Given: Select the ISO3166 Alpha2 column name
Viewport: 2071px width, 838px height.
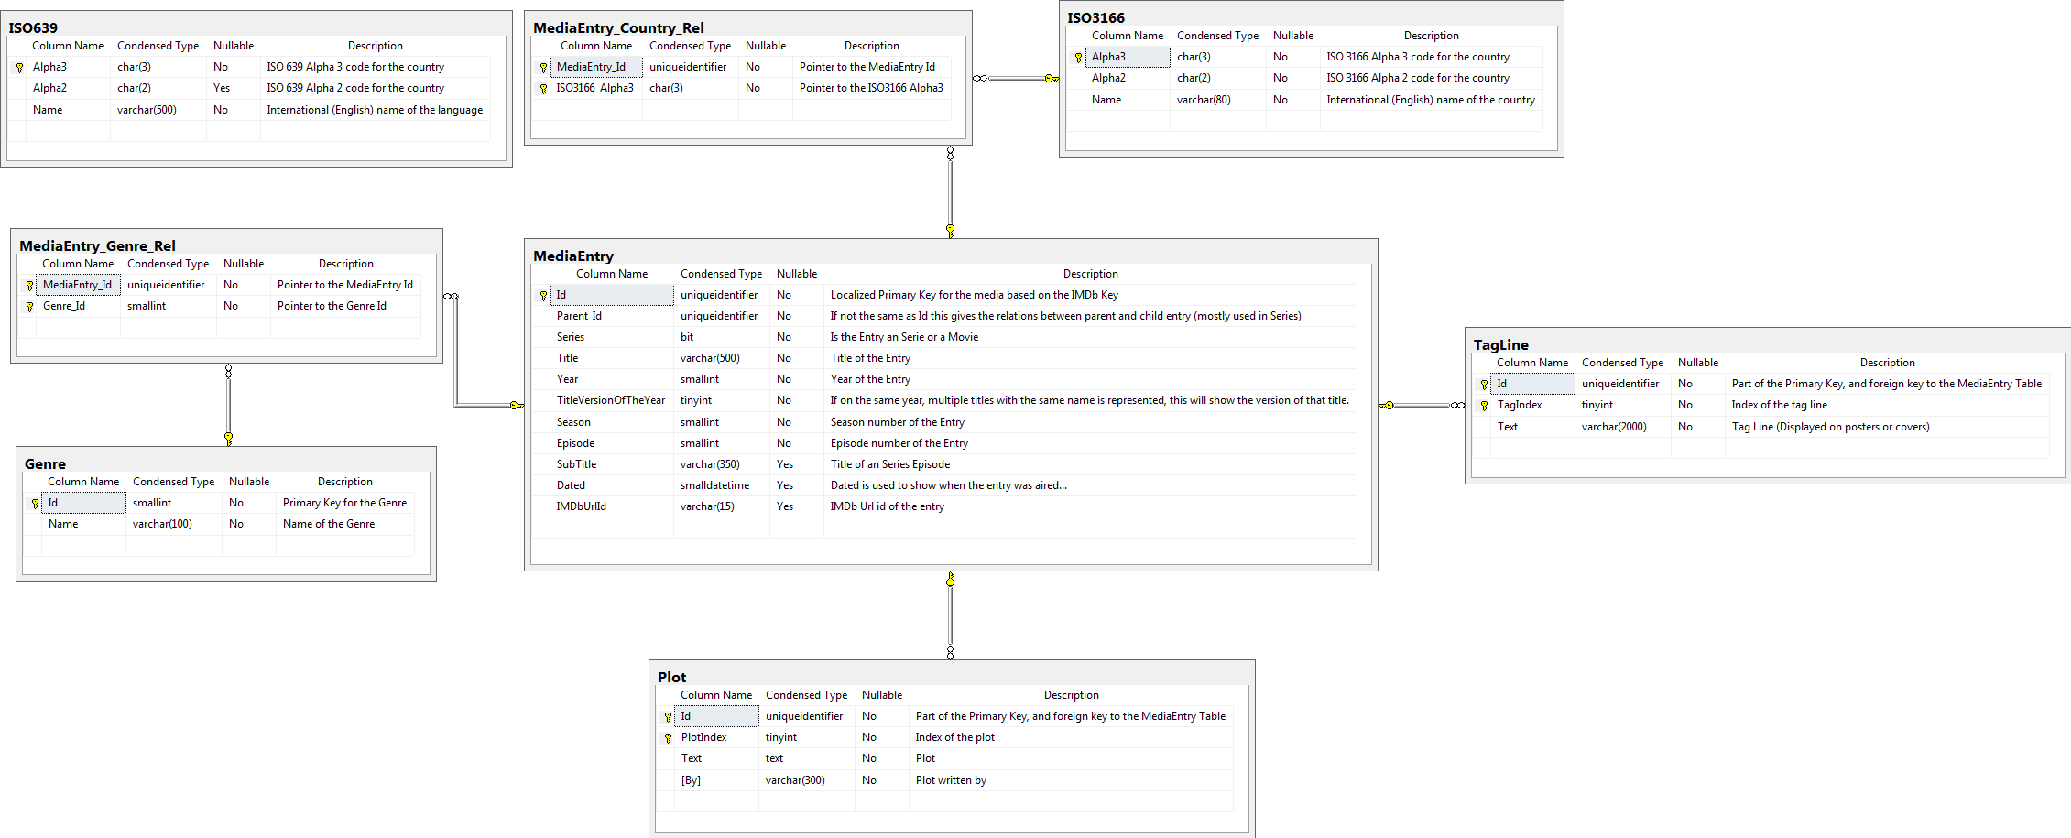Looking at the screenshot, I should coord(1108,78).
